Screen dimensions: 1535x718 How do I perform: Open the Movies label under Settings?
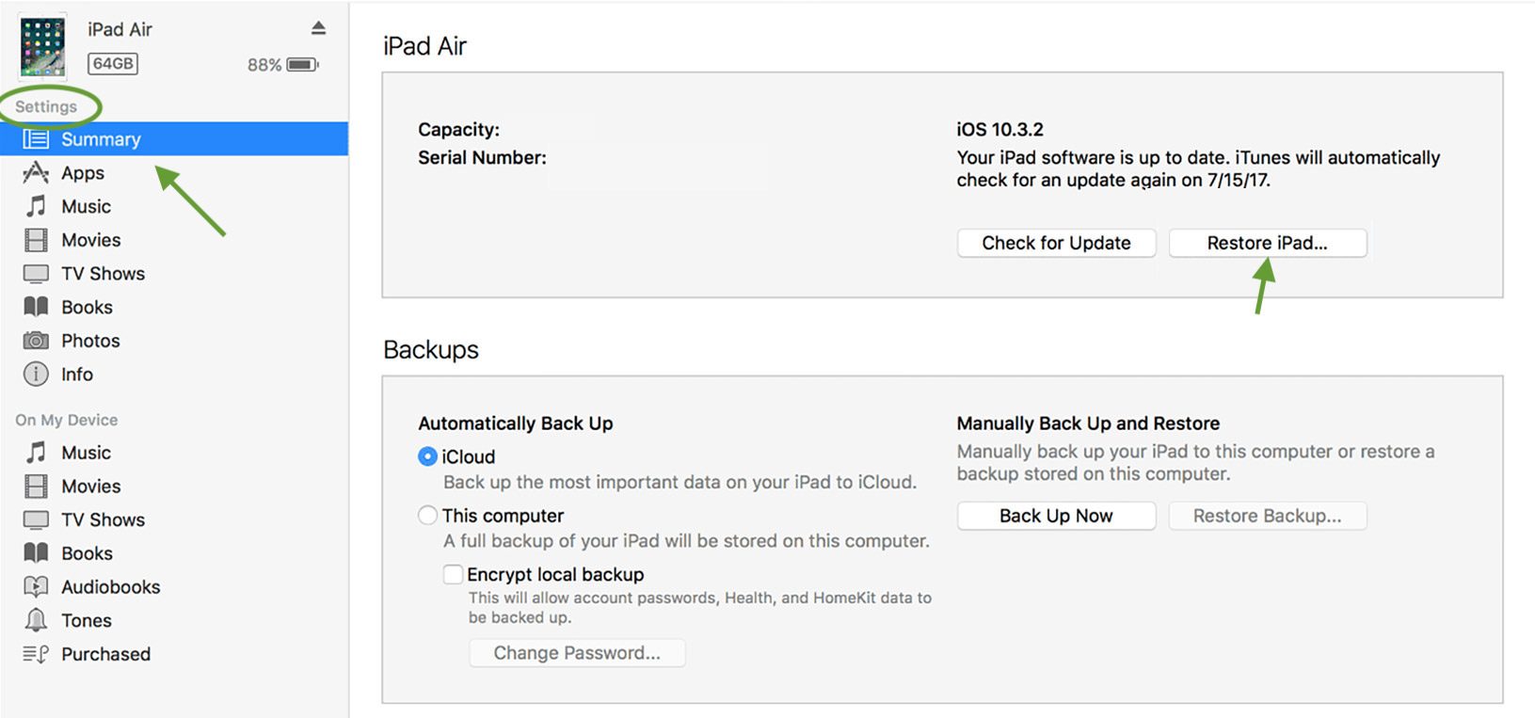90,240
